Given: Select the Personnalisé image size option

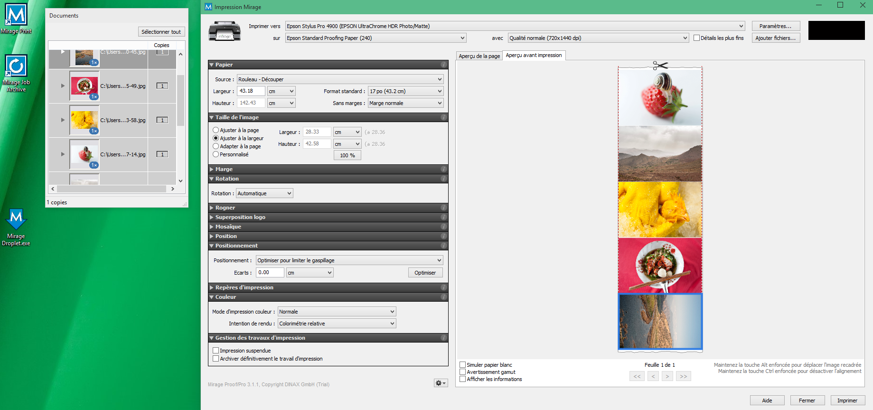Looking at the screenshot, I should point(216,154).
